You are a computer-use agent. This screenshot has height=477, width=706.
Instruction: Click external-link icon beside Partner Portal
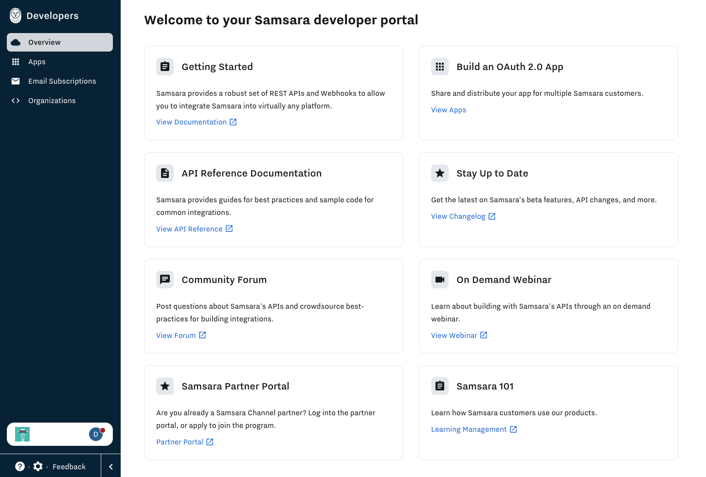pyautogui.click(x=210, y=442)
